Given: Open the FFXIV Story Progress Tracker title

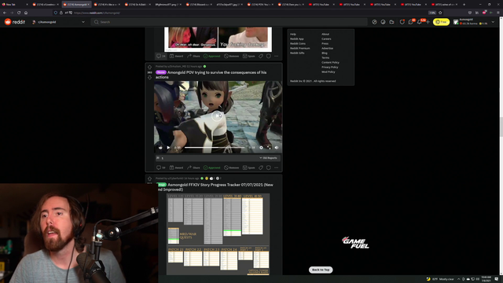Looking at the screenshot, I should (x=215, y=187).
